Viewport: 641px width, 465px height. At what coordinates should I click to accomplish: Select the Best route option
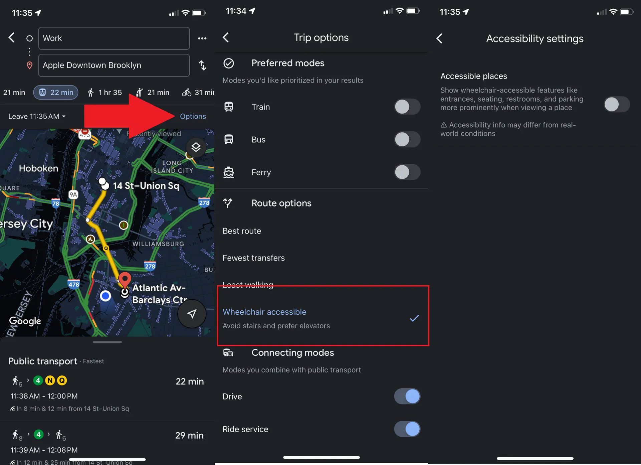click(242, 230)
